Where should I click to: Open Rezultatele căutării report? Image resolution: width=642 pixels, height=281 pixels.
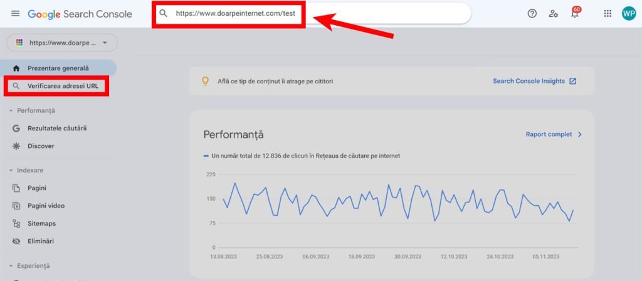(x=57, y=128)
